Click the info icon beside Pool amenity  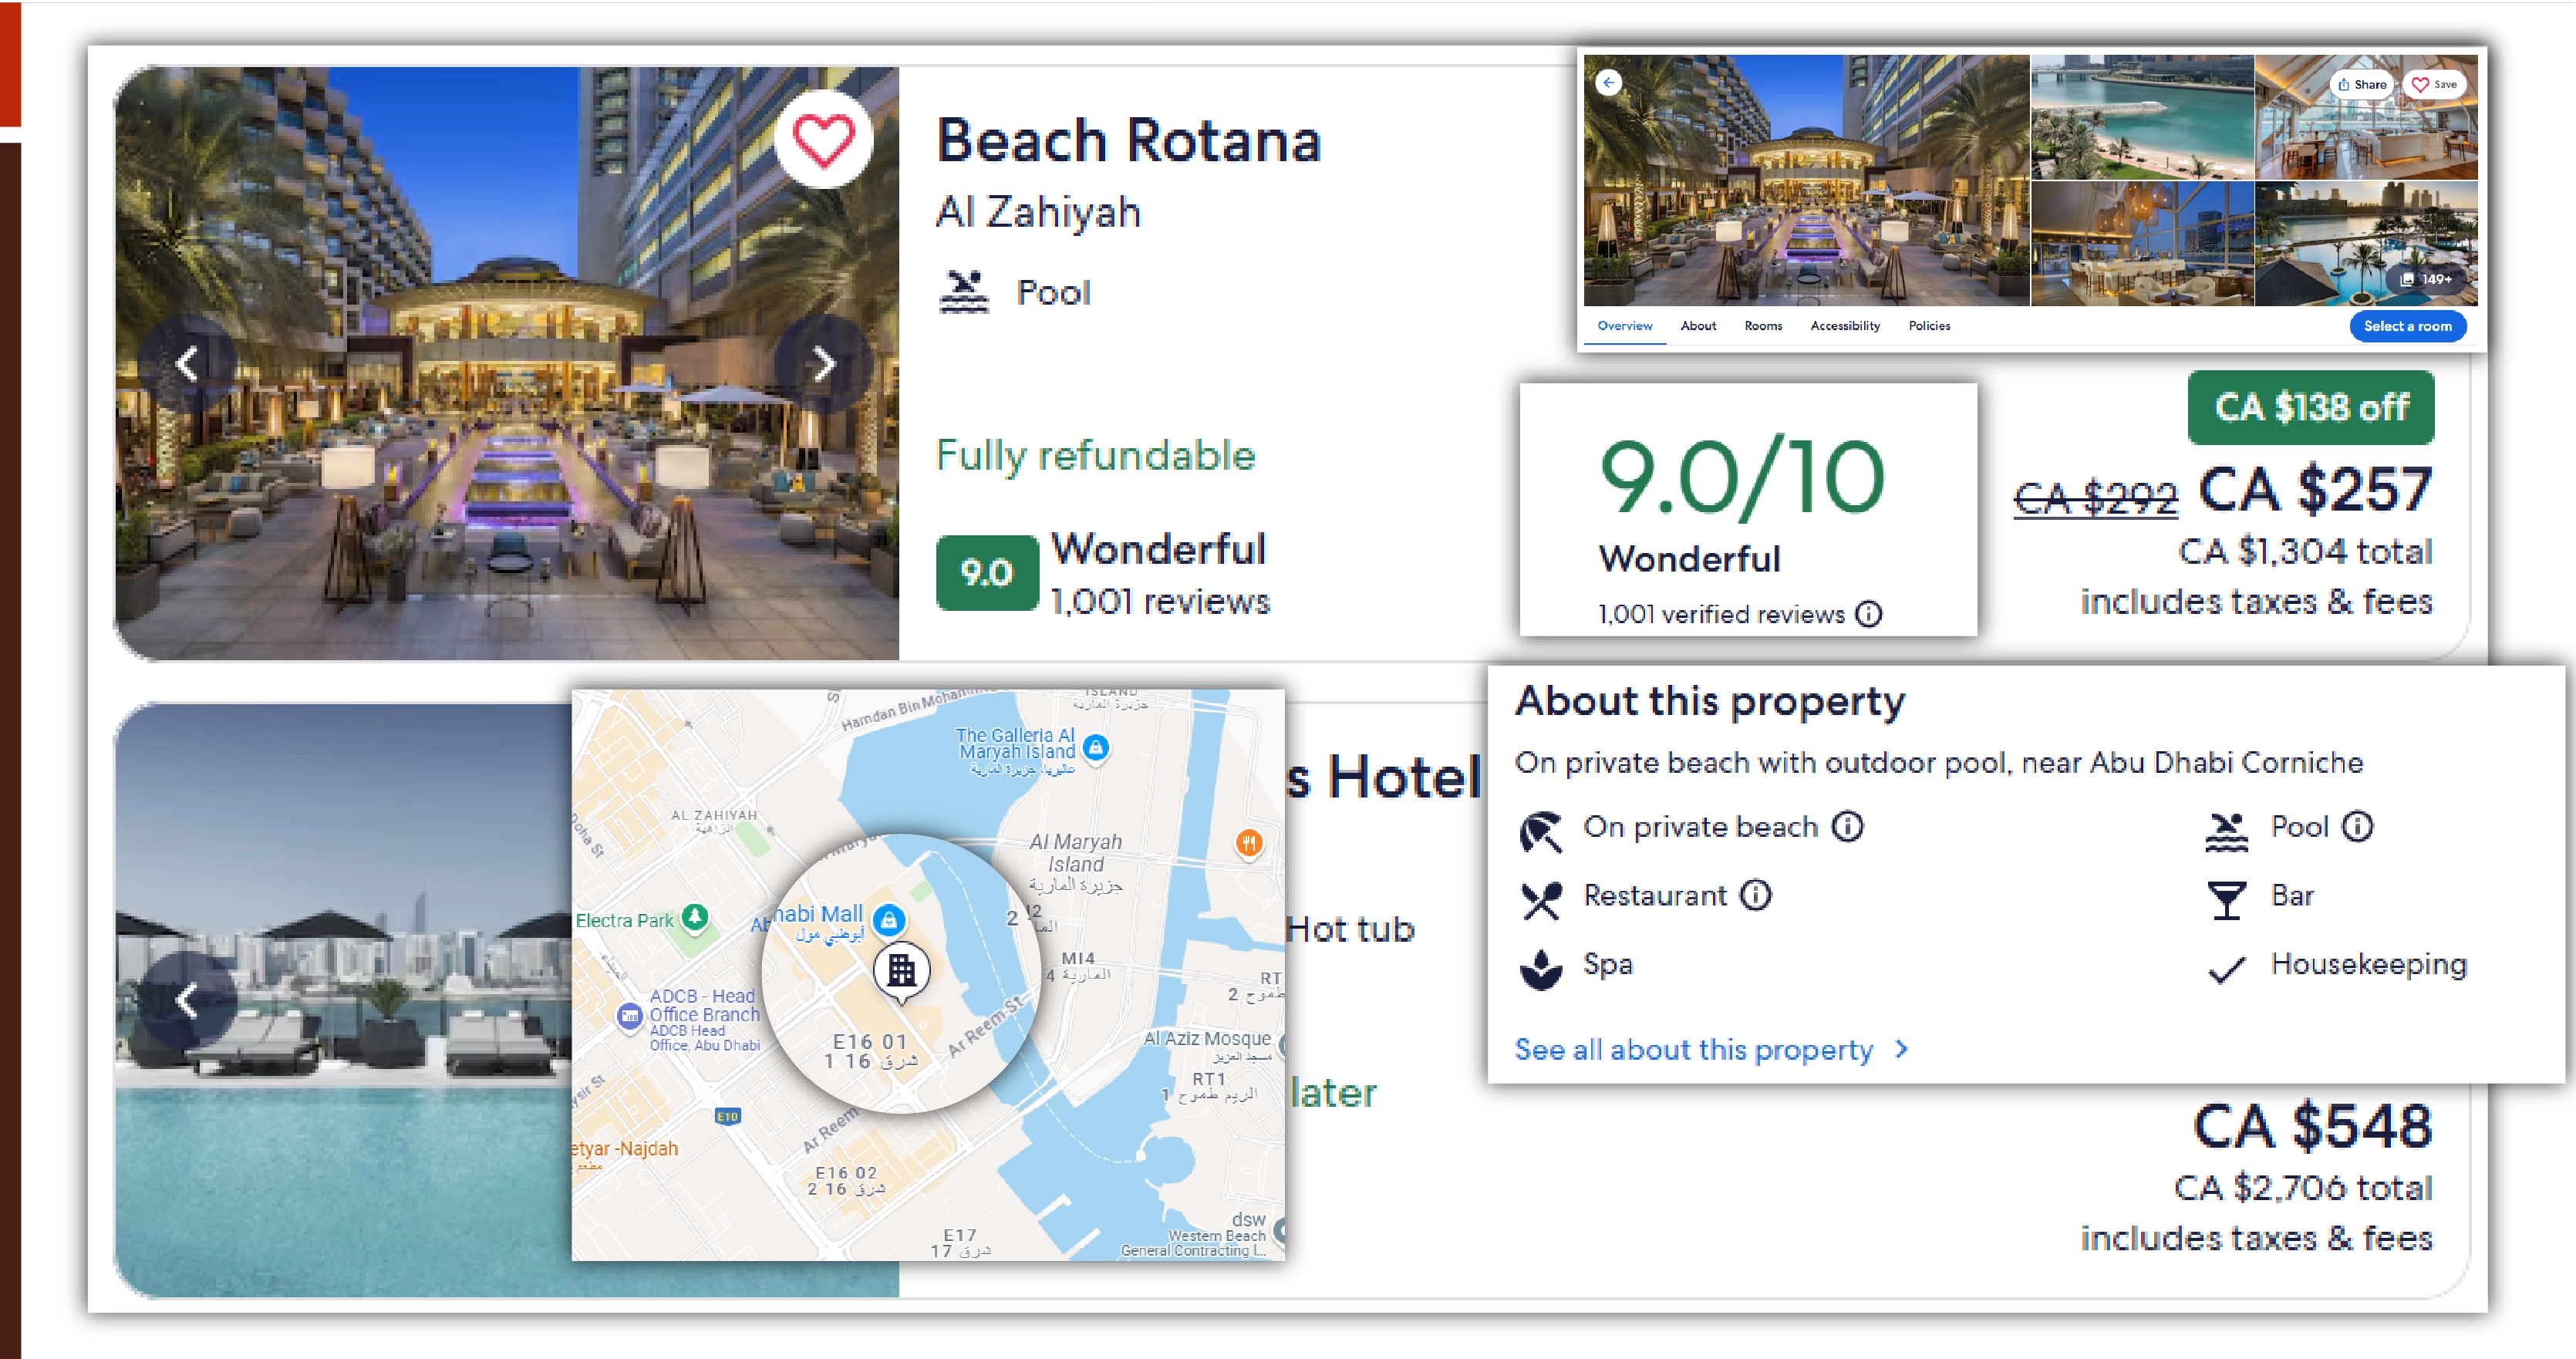point(2358,827)
